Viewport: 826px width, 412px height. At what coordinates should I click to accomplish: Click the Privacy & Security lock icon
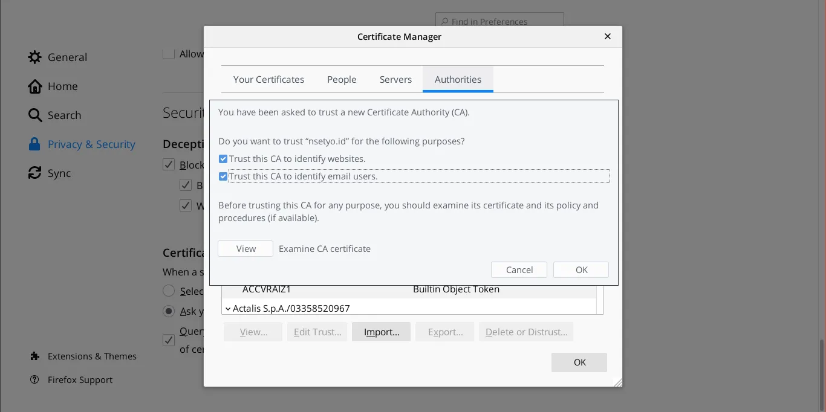point(34,144)
